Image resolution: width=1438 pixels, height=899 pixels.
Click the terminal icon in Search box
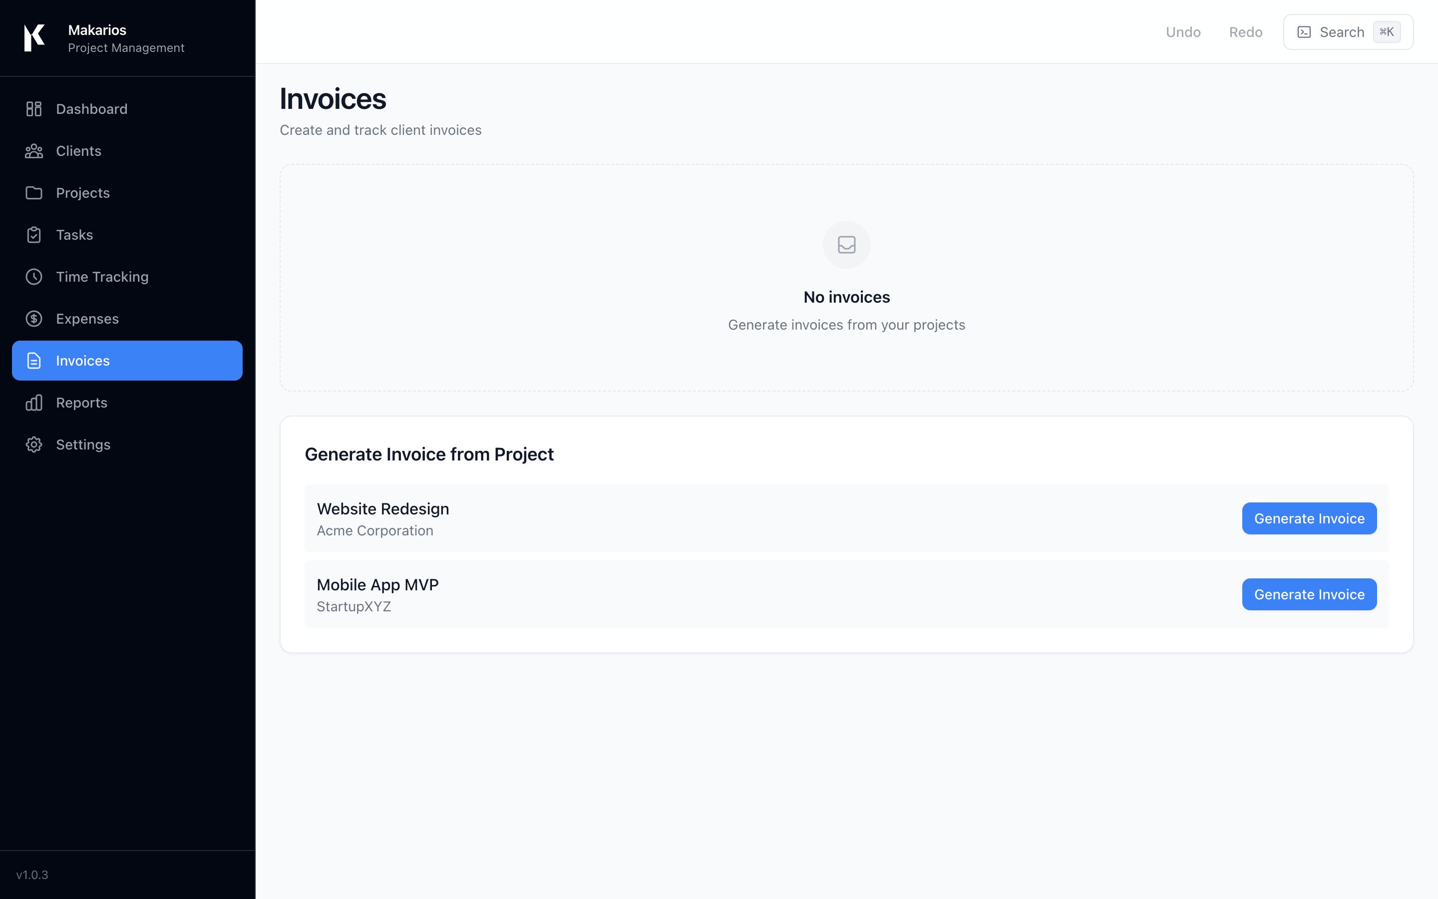1304,32
